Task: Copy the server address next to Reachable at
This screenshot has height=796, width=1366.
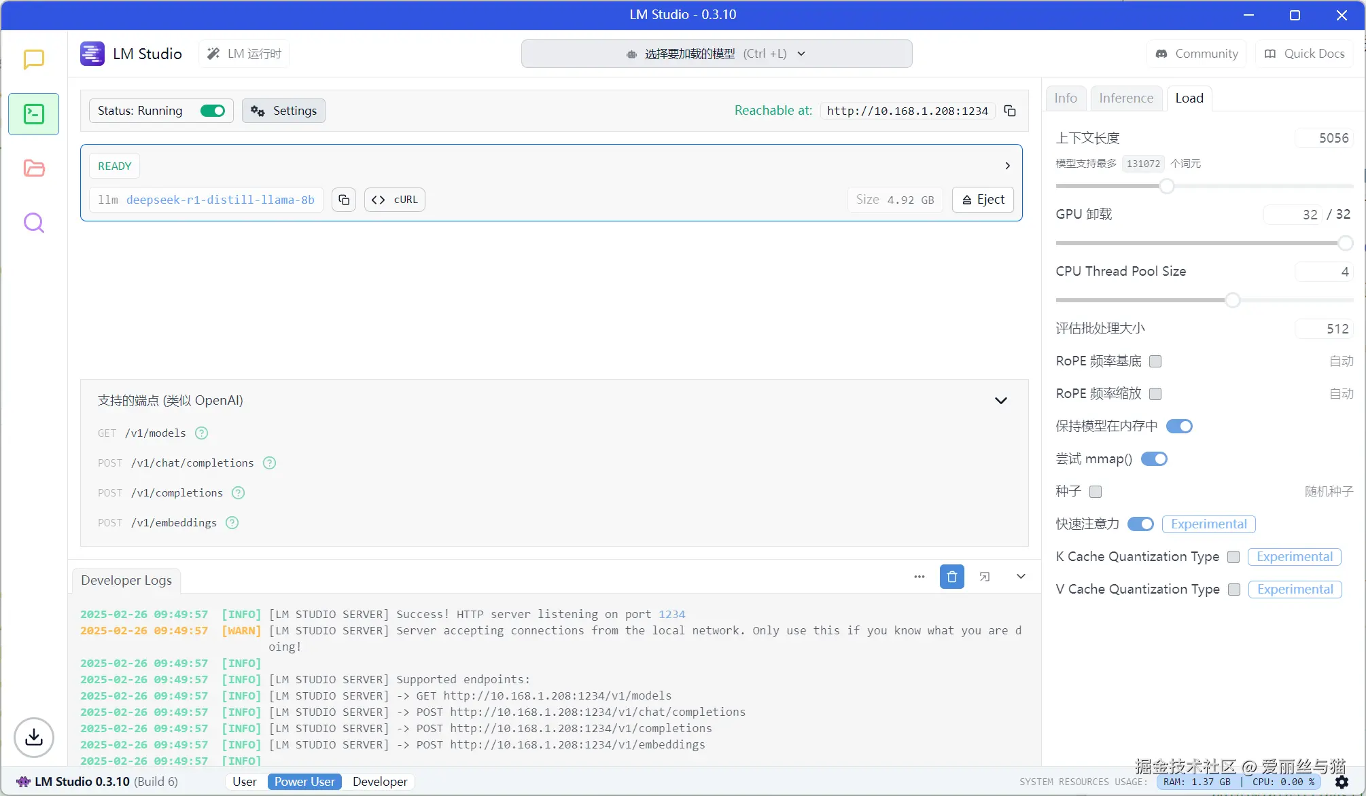Action: click(1010, 111)
